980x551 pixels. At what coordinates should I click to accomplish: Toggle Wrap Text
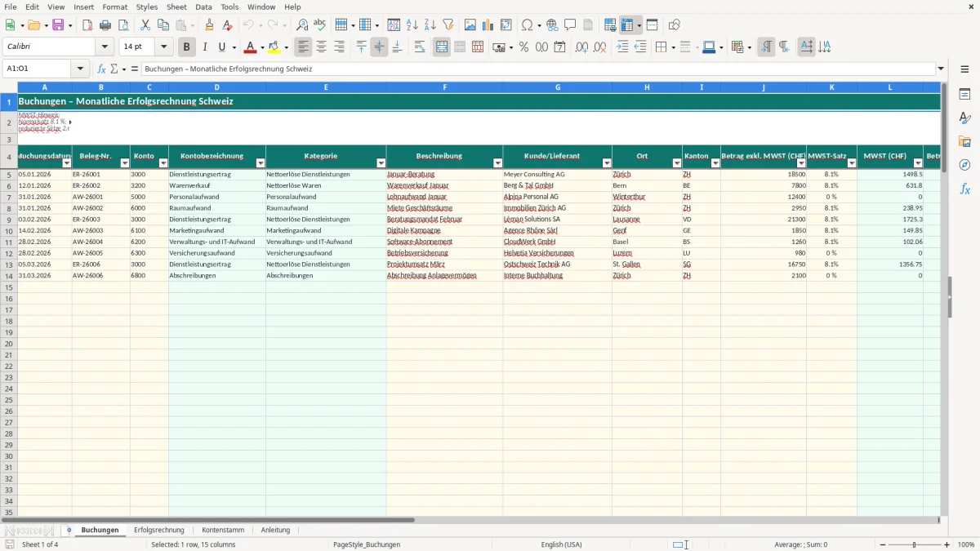(x=420, y=47)
